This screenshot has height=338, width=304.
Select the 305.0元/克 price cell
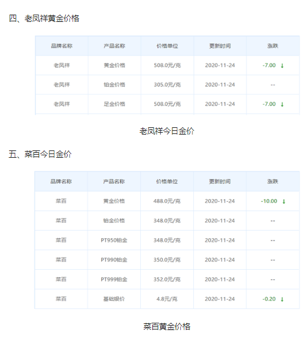pyautogui.click(x=167, y=85)
